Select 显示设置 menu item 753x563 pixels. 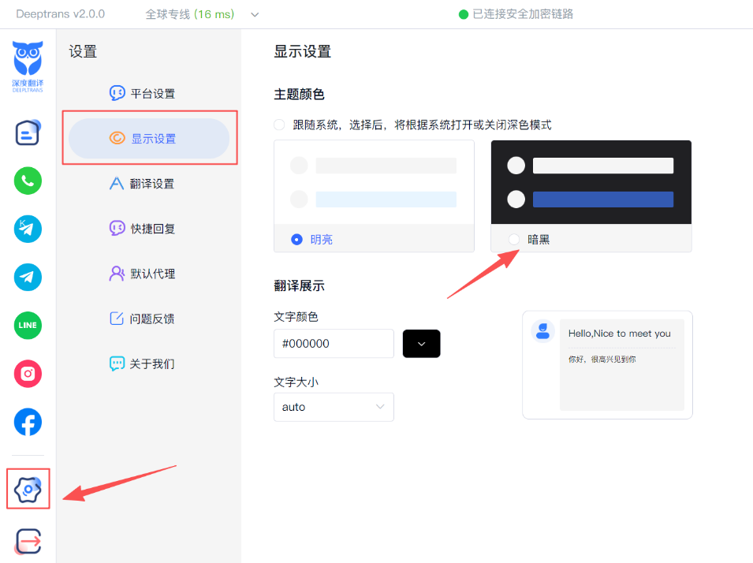coord(149,138)
